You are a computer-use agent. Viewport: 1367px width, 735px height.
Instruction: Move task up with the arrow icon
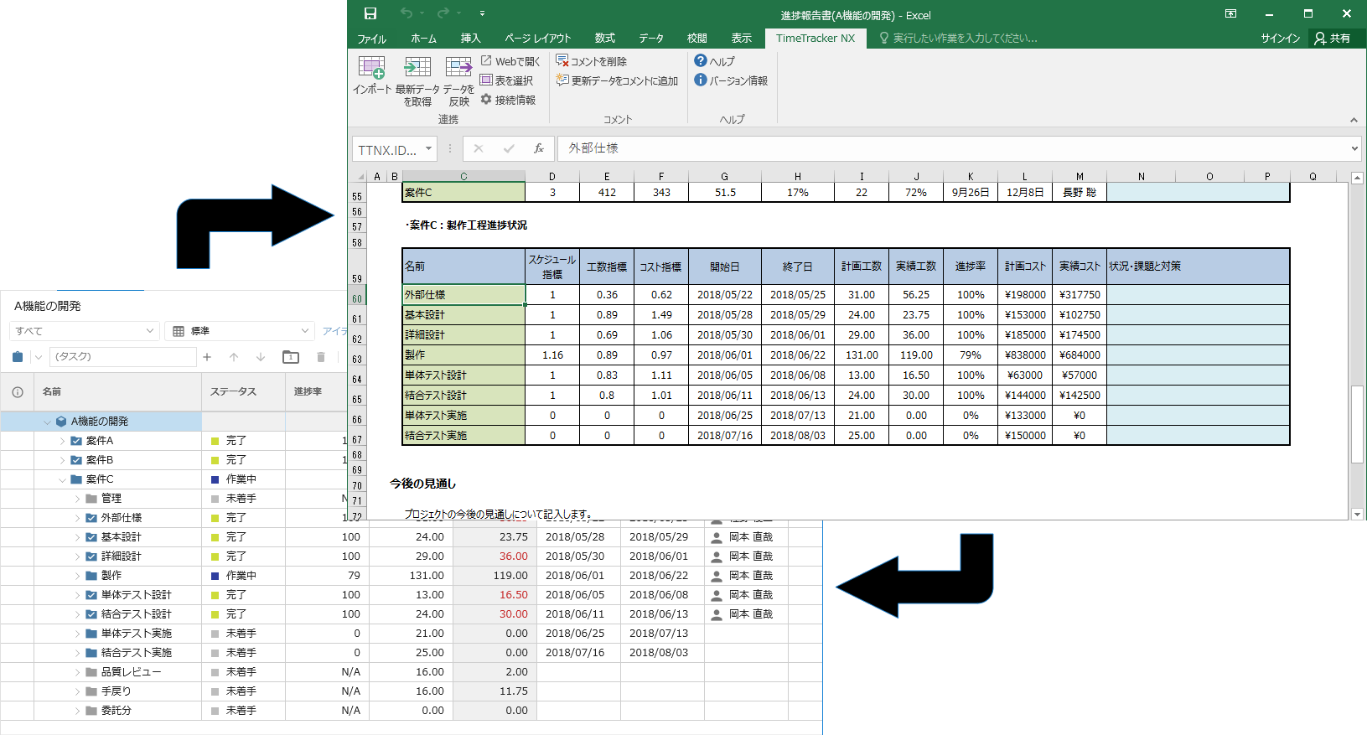pos(234,357)
